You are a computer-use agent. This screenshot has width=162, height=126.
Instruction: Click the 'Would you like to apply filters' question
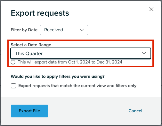point(58,77)
